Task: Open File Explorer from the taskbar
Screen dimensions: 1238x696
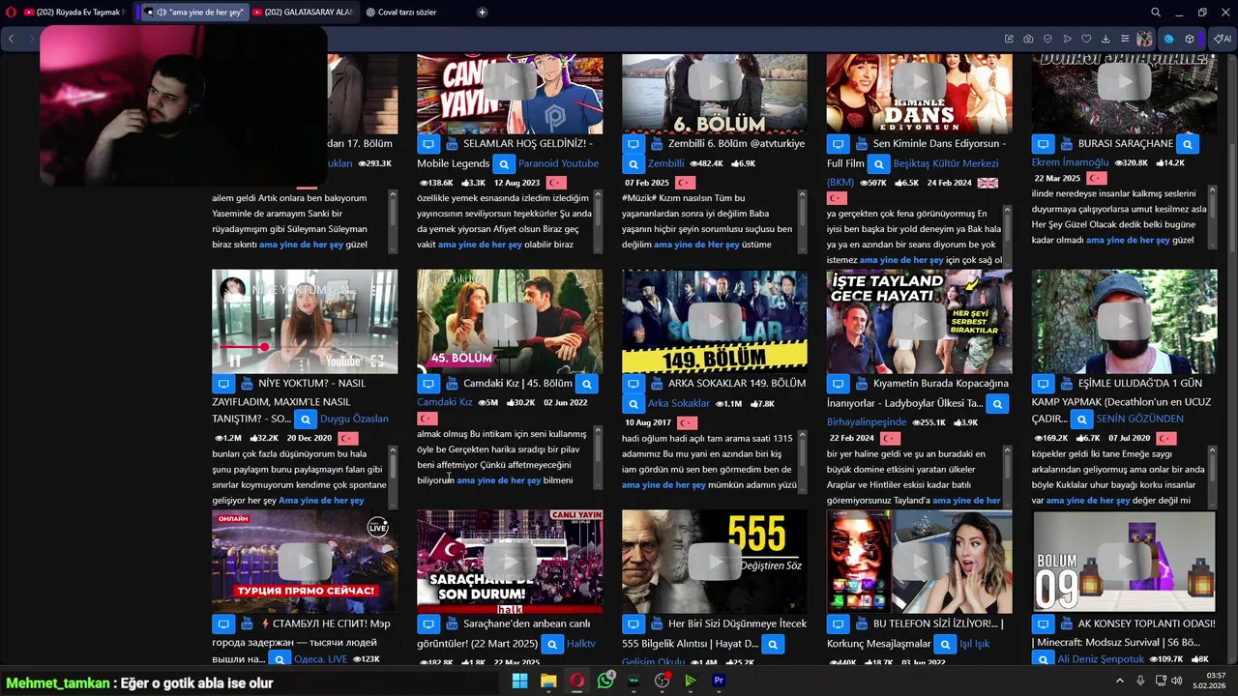Action: coord(548,681)
